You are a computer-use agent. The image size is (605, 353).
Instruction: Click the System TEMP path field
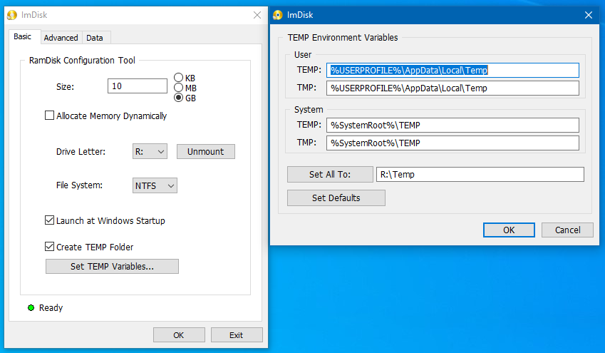pos(453,125)
